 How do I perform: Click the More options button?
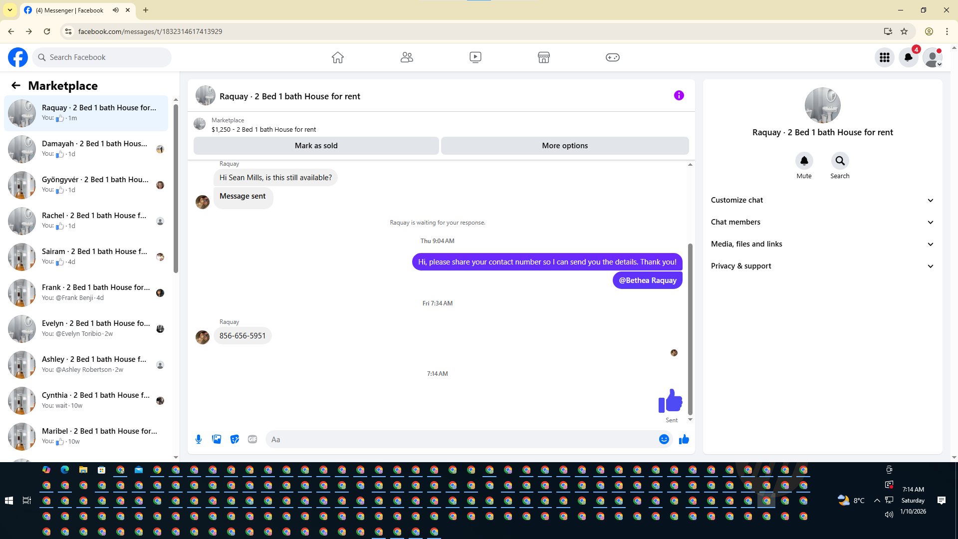tap(565, 146)
